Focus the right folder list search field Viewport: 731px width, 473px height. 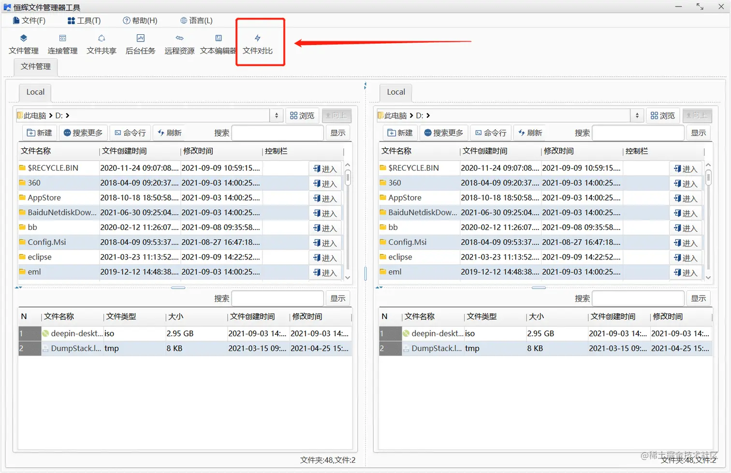coord(638,133)
